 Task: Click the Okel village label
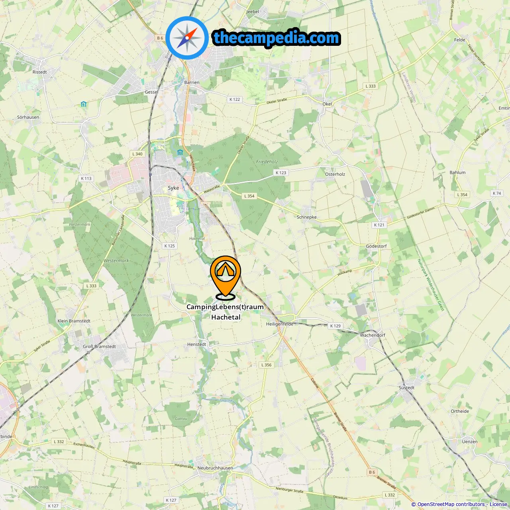pyautogui.click(x=327, y=104)
